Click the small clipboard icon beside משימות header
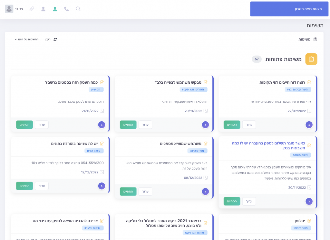 (315, 39)
